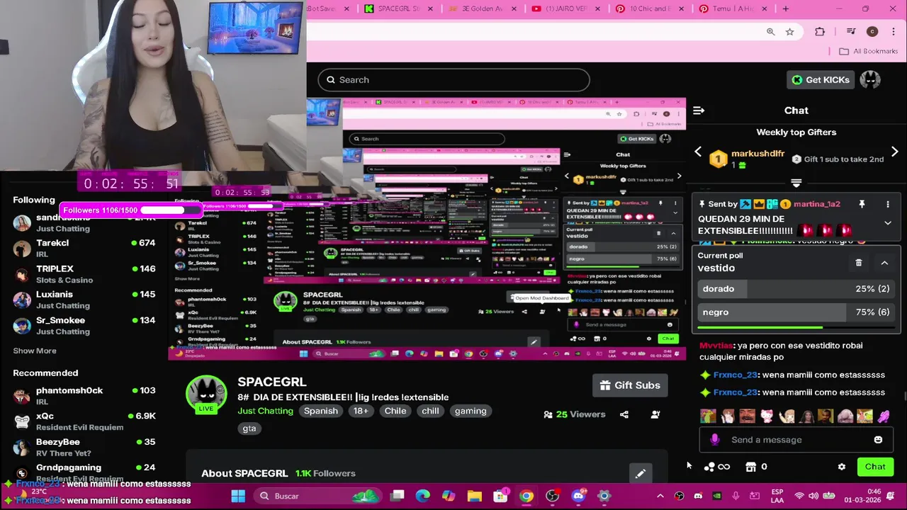Click the Gift Subs button
Viewport: 907px width, 510px height.
point(630,385)
